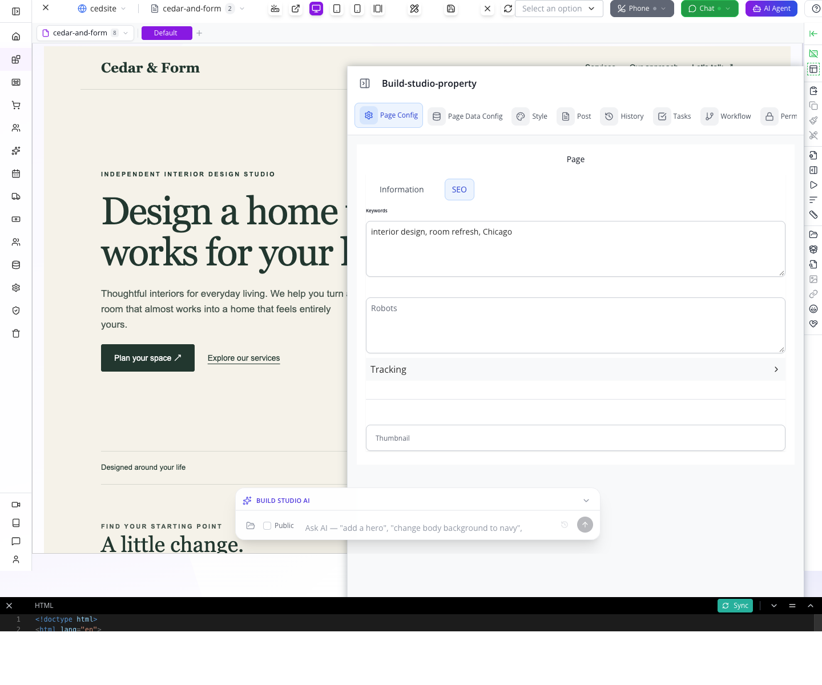
Task: Click the home icon in left sidebar
Action: [x=16, y=37]
